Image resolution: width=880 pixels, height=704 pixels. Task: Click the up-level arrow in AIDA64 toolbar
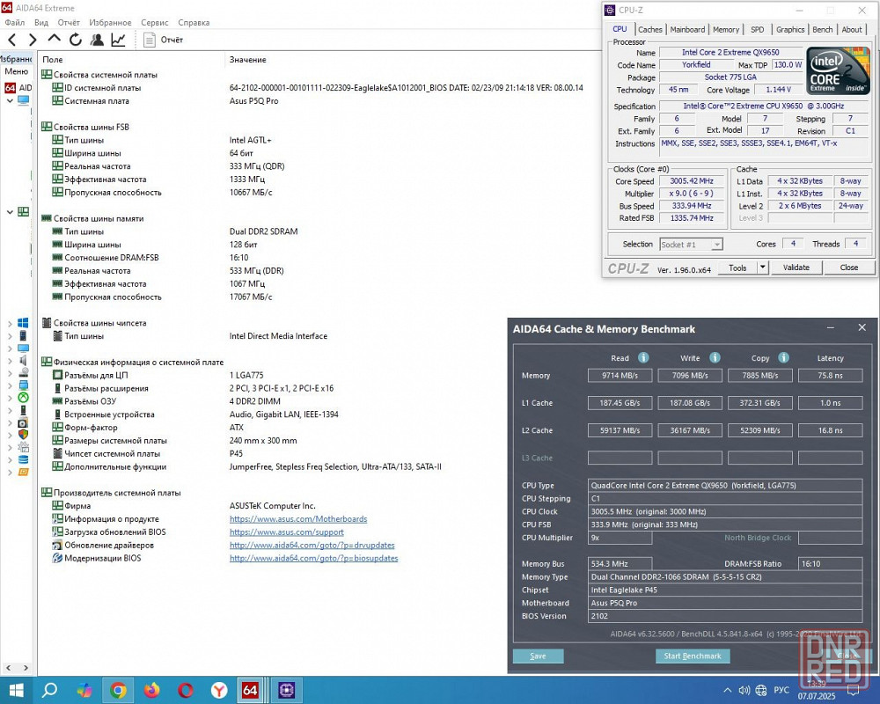tap(54, 39)
